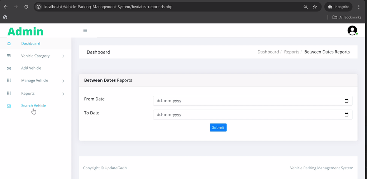Click the Between Dates Reports card heading
The width and height of the screenshot is (367, 179).
108,80
